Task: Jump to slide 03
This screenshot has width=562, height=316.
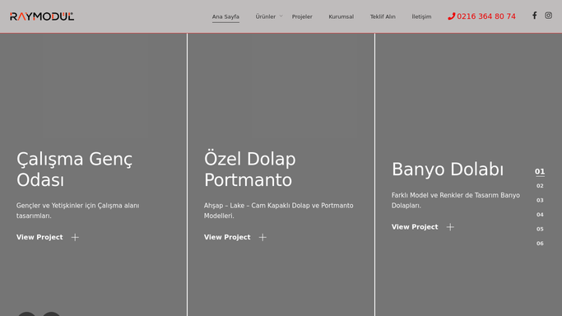Action: [x=540, y=200]
